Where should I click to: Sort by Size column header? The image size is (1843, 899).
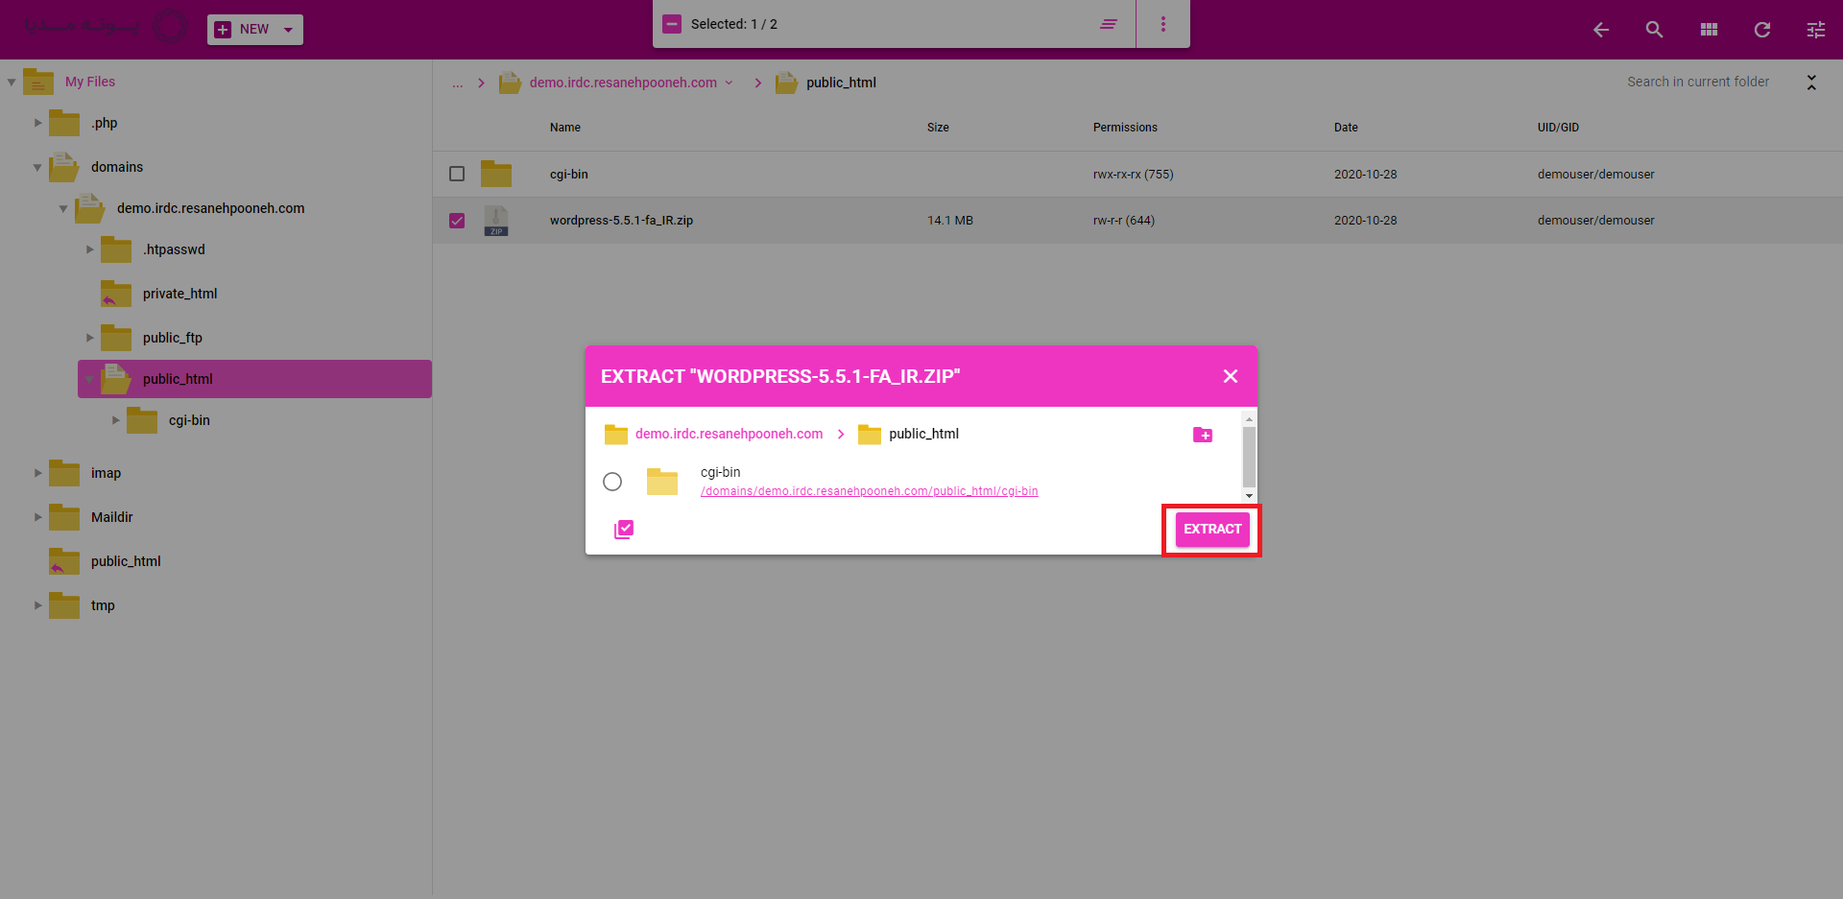pos(938,128)
